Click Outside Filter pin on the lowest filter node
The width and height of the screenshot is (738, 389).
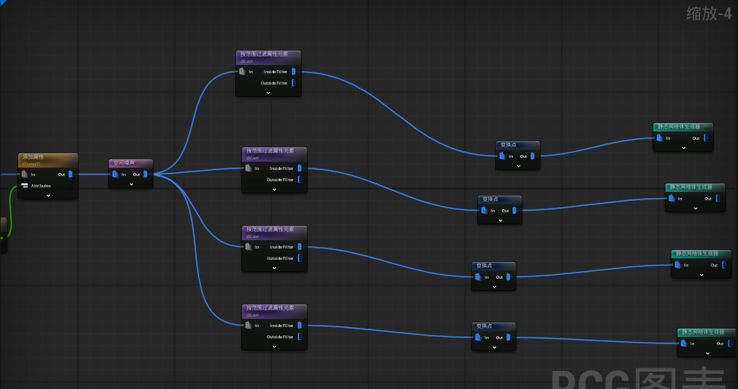[299, 337]
